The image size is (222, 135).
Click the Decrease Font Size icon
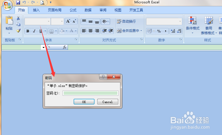[74, 21]
